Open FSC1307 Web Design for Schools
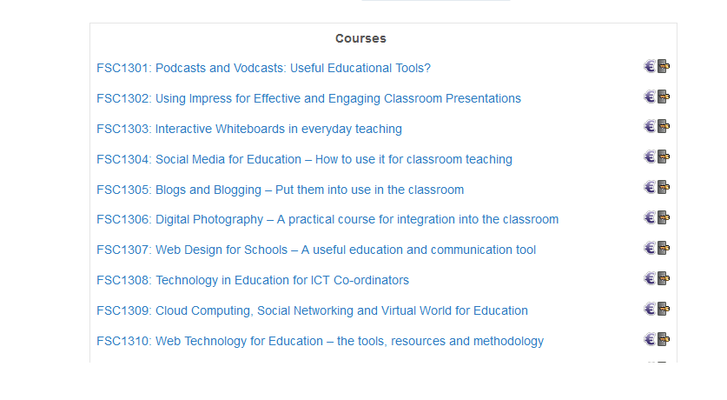The image size is (727, 400). pos(316,250)
